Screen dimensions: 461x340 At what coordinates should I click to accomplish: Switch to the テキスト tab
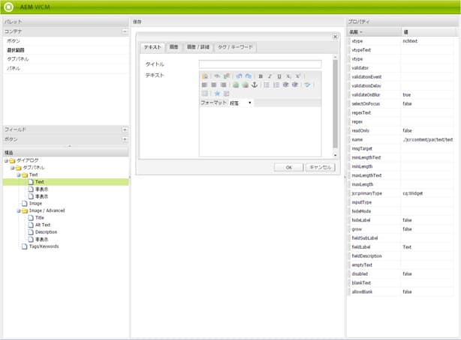[x=152, y=47]
